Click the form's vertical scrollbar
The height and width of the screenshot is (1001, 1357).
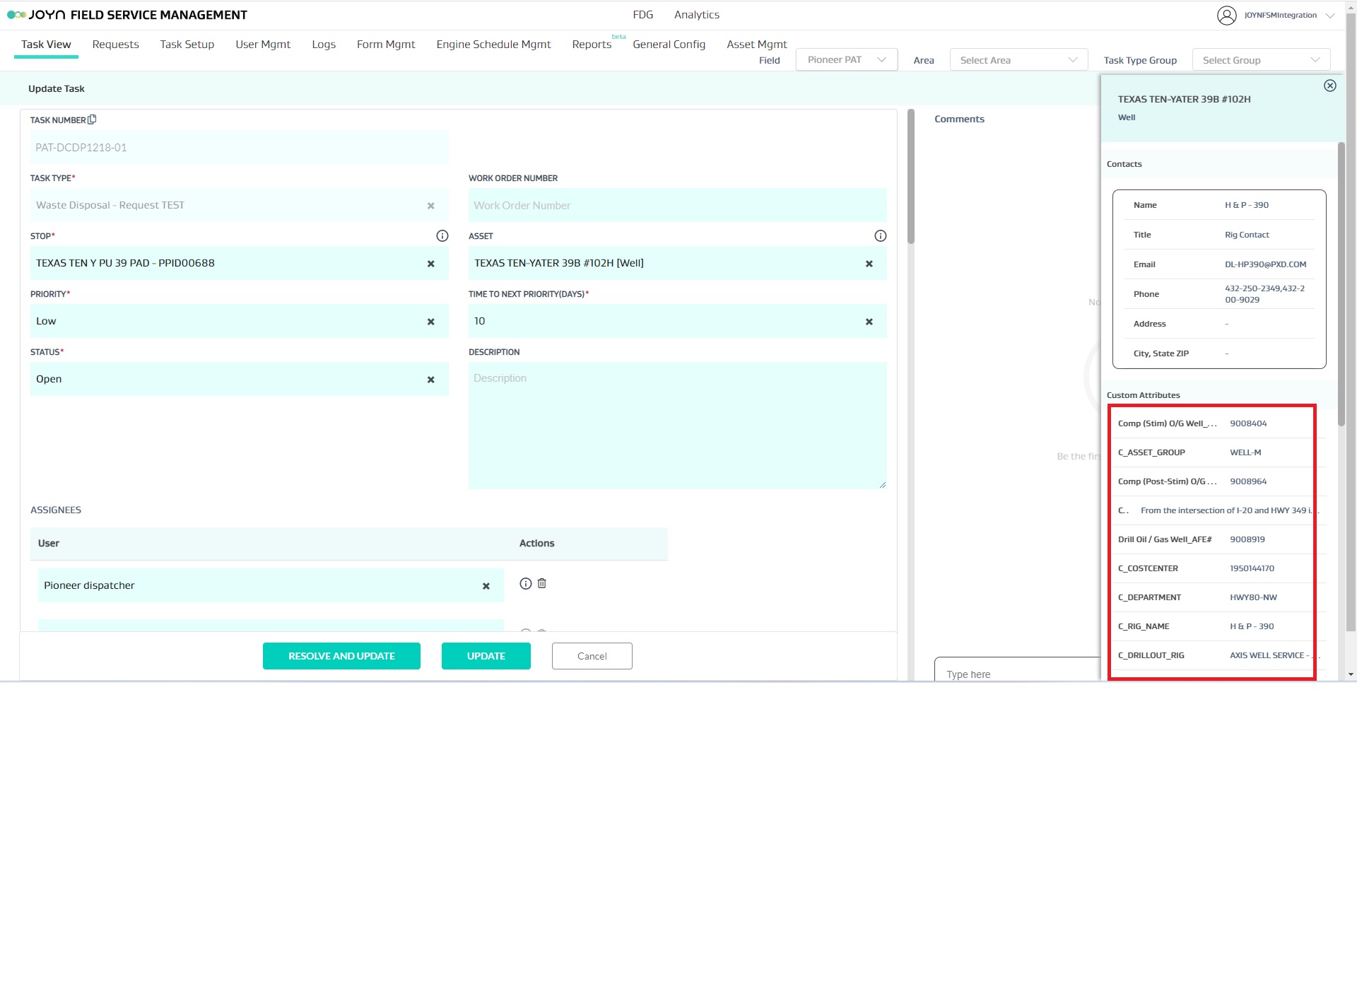pos(911,177)
